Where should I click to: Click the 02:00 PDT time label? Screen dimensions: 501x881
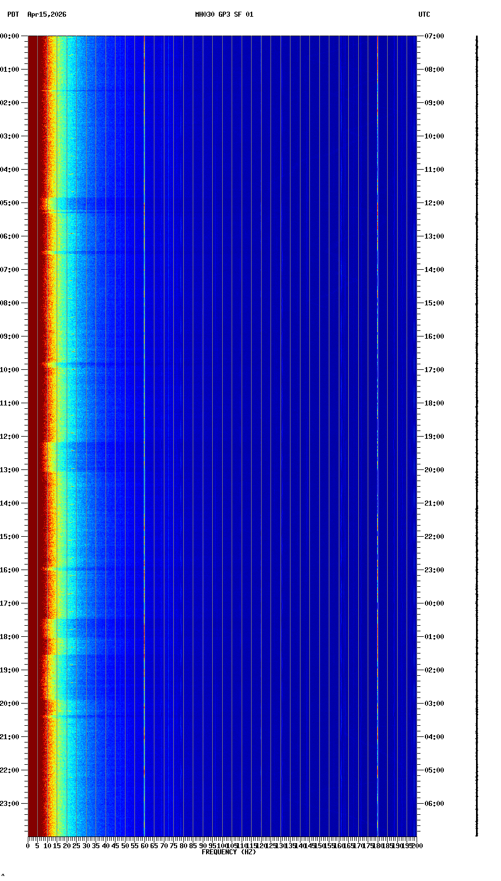coord(10,103)
